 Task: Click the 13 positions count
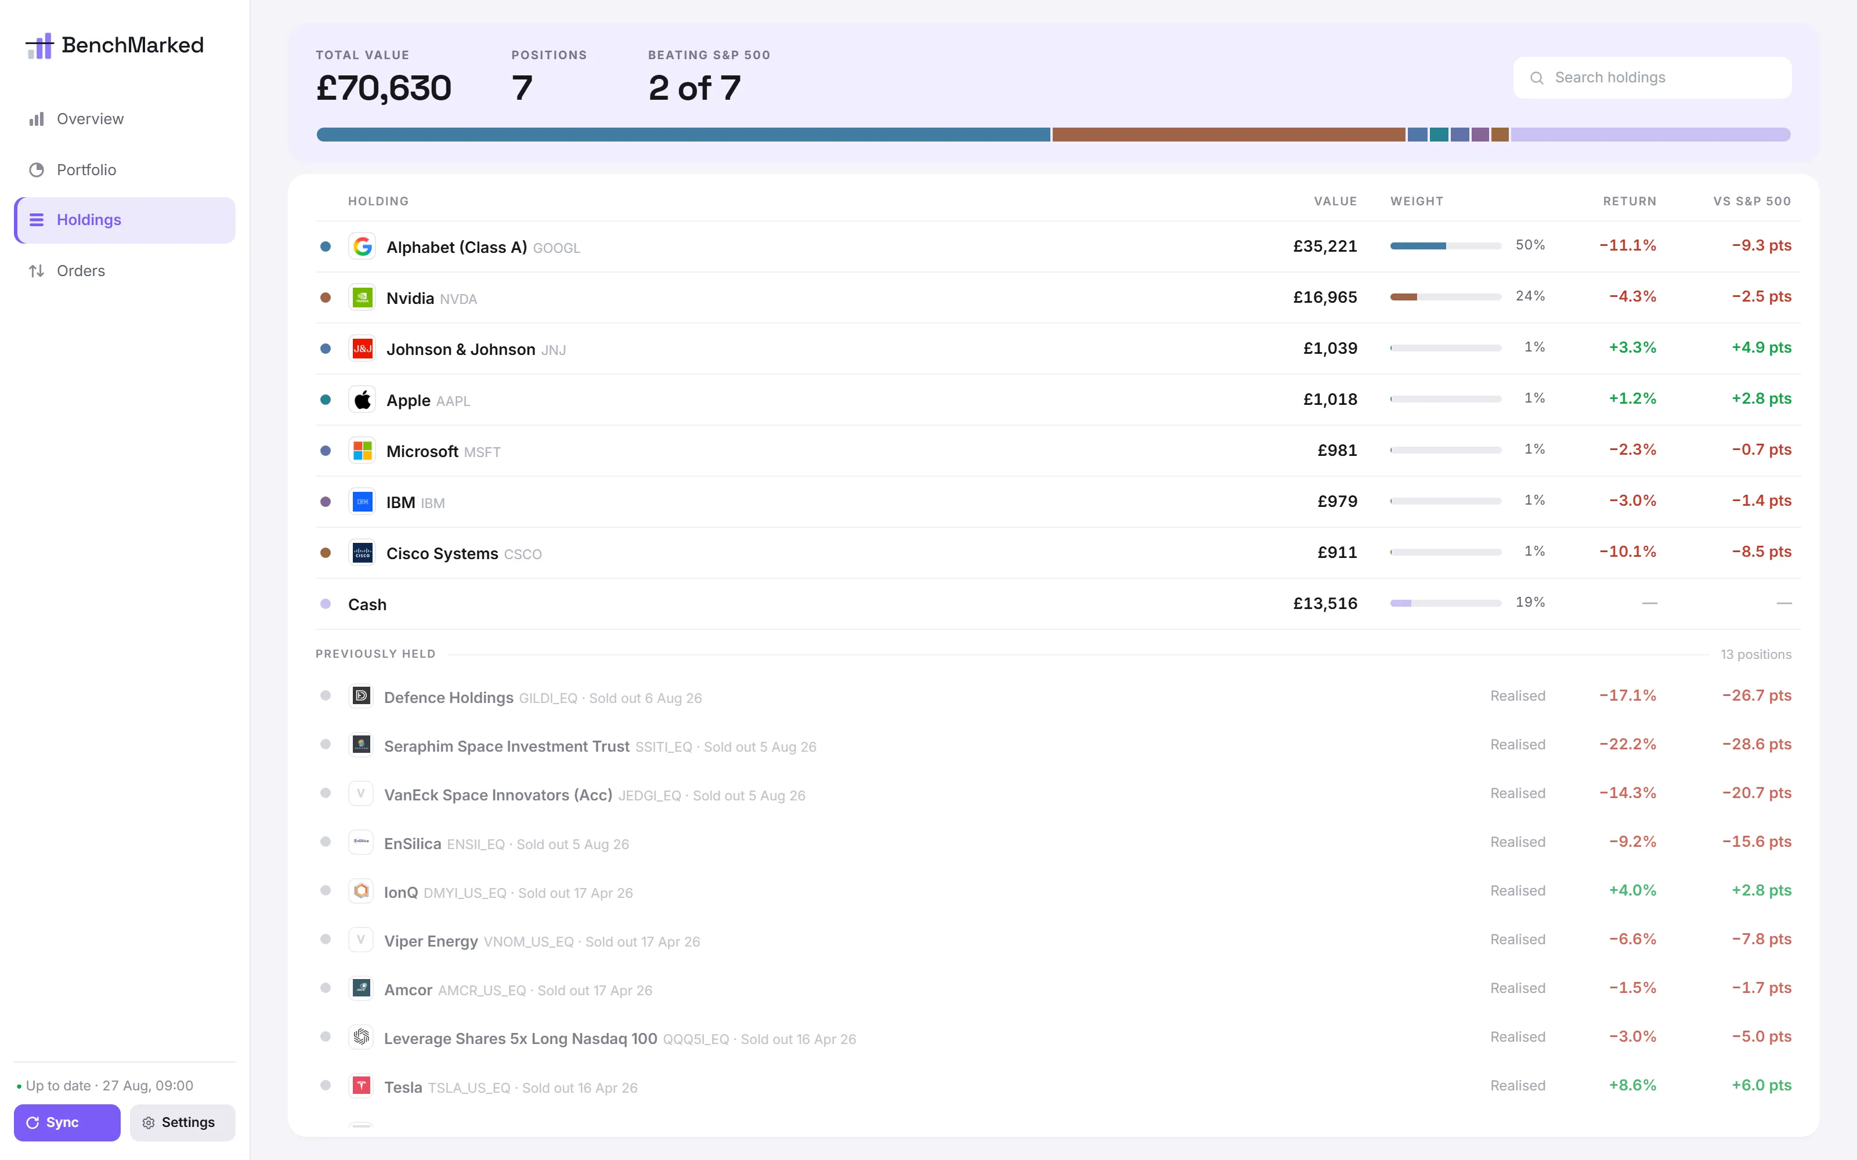point(1755,654)
